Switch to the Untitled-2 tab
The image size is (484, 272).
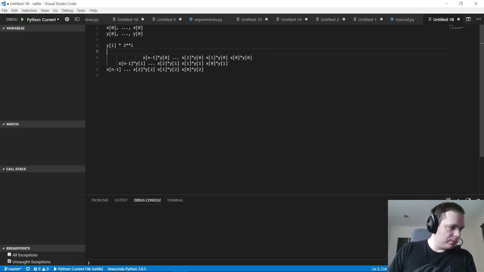pos(330,19)
